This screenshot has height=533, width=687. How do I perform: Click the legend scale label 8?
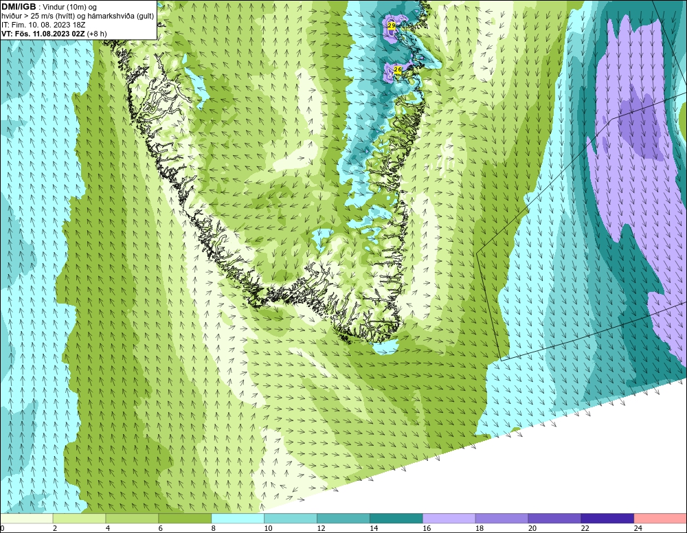click(x=214, y=528)
